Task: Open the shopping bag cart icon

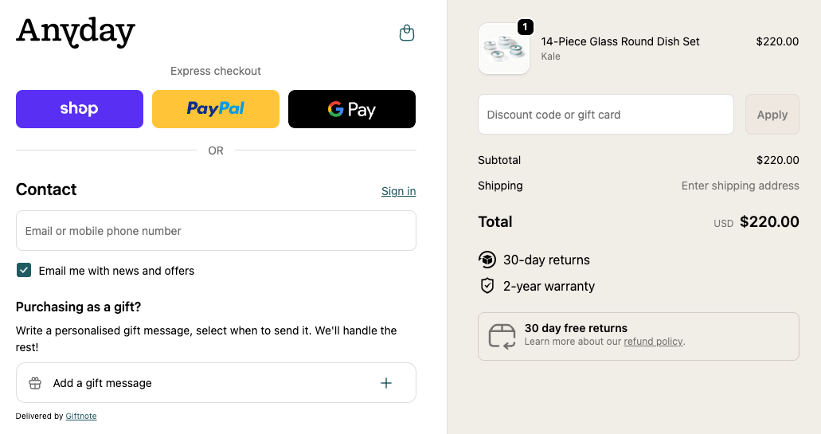Action: coord(407,33)
